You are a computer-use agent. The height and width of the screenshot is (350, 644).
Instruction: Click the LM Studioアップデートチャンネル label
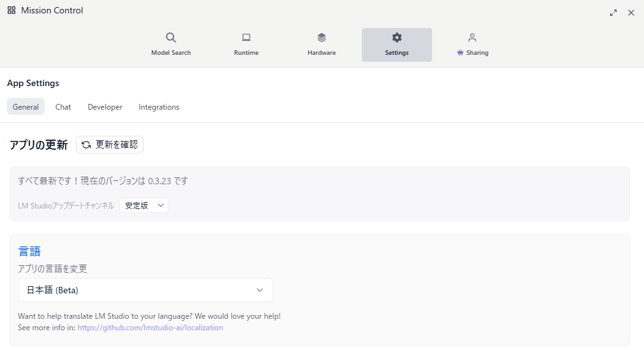pyautogui.click(x=66, y=205)
